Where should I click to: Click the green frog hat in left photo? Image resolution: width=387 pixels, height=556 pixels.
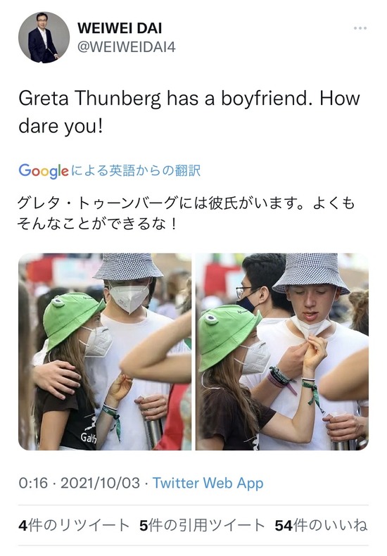(x=72, y=318)
